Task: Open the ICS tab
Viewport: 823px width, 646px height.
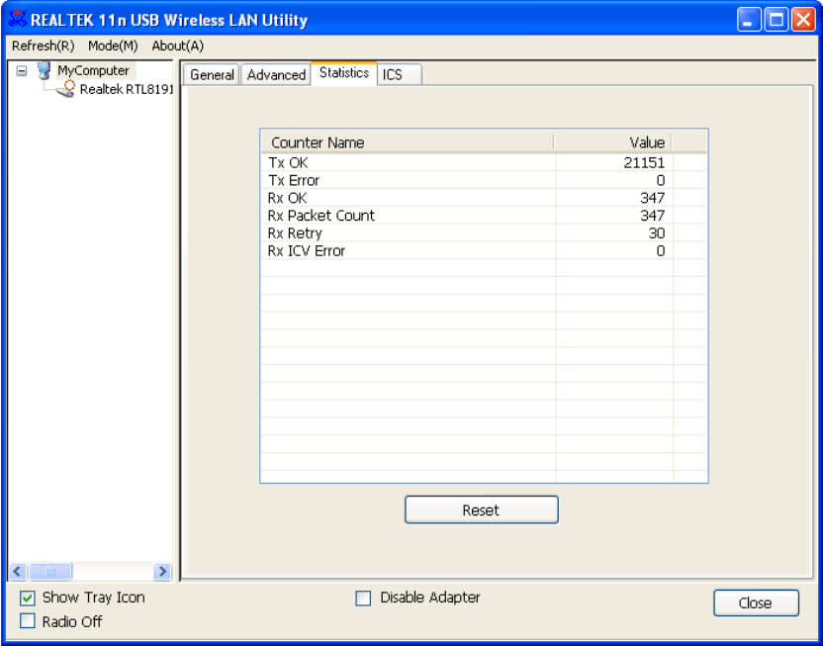Action: point(399,75)
